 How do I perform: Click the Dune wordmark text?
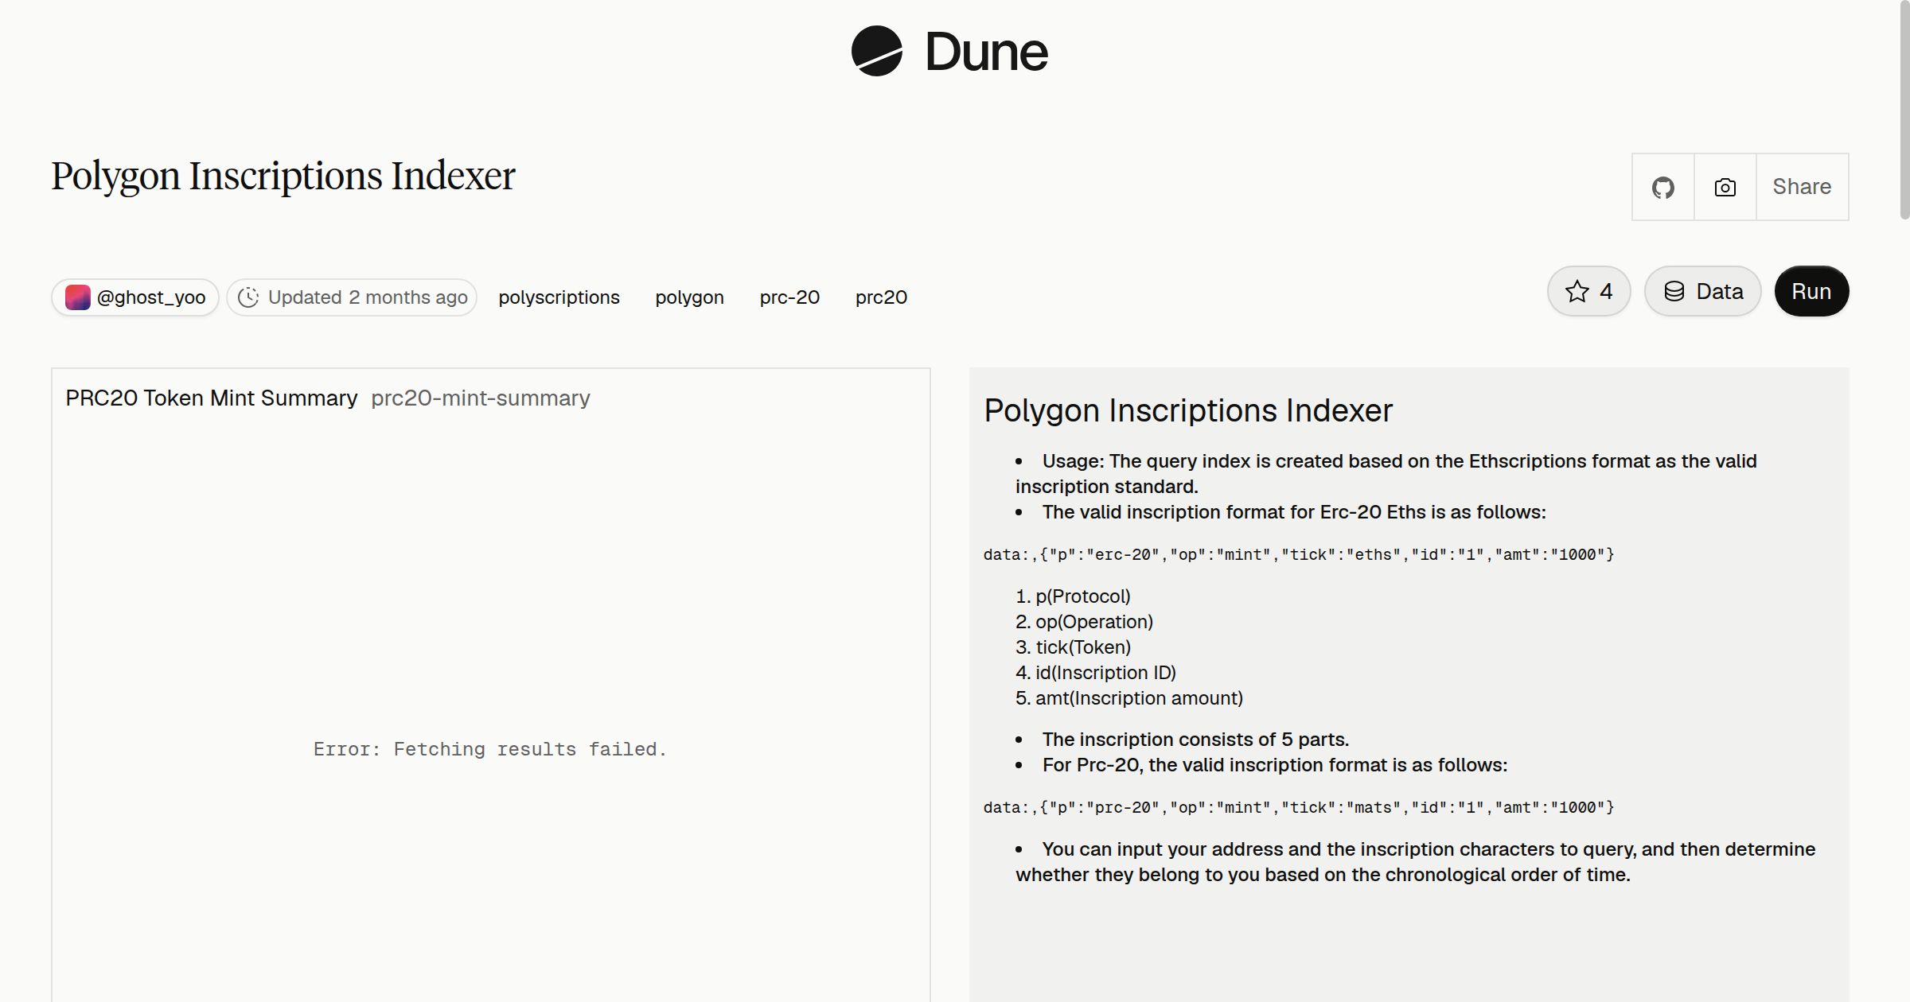[986, 52]
